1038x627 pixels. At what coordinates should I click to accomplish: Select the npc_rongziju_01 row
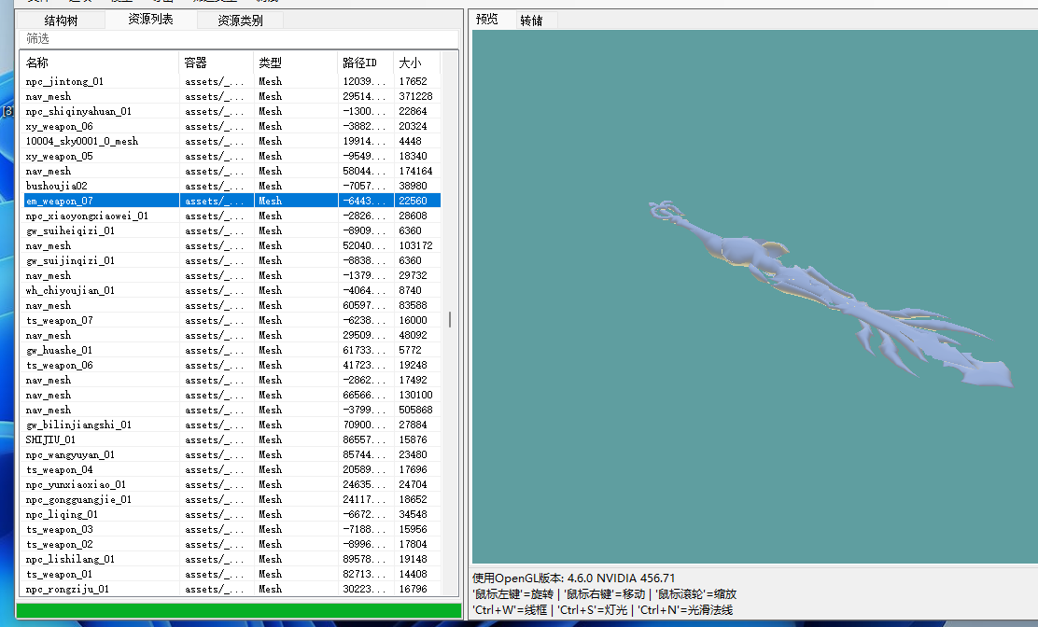click(x=232, y=589)
